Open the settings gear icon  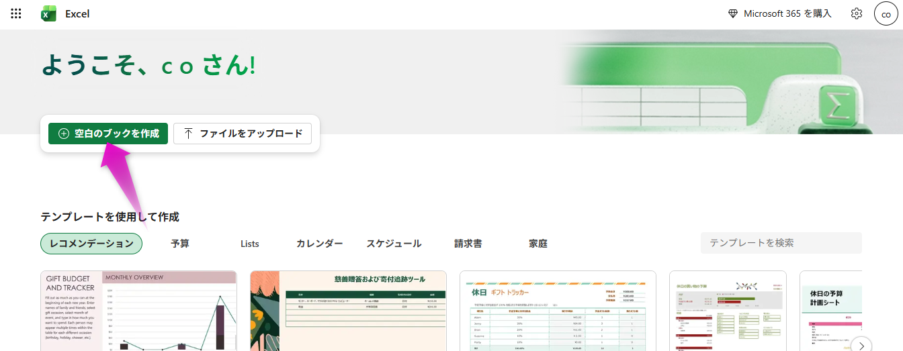click(856, 13)
